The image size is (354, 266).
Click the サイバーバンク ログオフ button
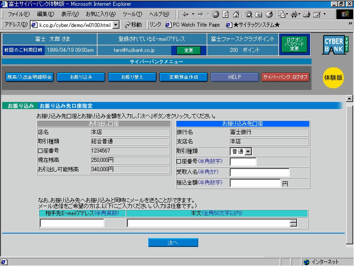285,77
